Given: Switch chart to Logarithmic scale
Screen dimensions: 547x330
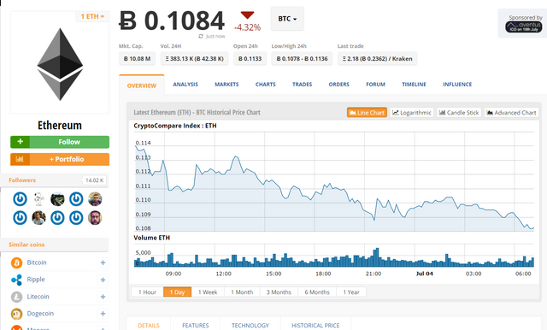Looking at the screenshot, I should click(412, 112).
